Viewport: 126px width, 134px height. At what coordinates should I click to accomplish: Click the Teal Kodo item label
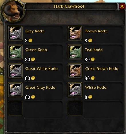94,50
